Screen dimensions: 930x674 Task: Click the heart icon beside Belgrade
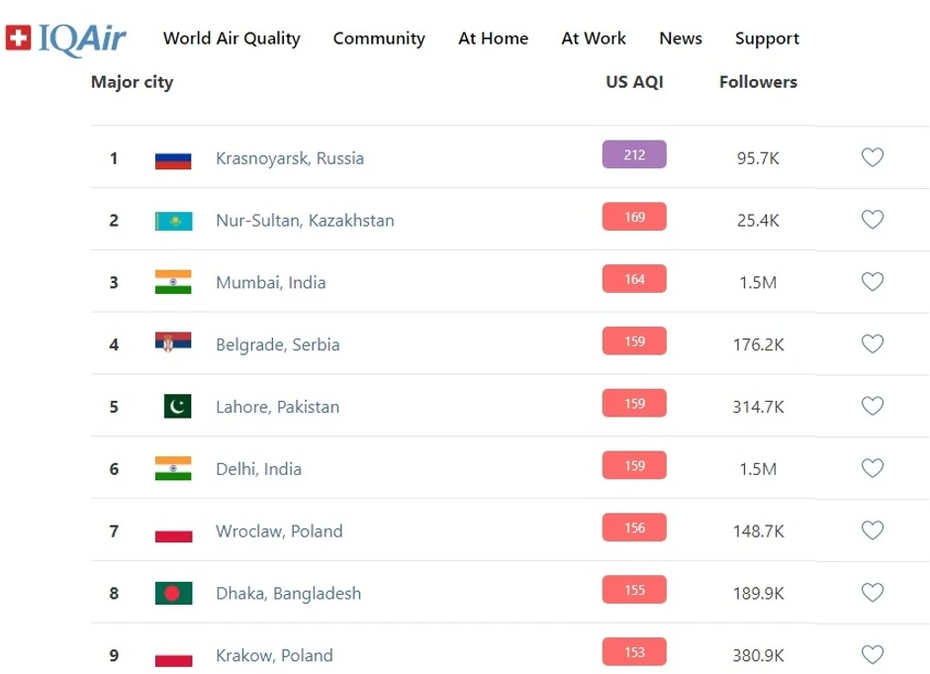tap(872, 344)
